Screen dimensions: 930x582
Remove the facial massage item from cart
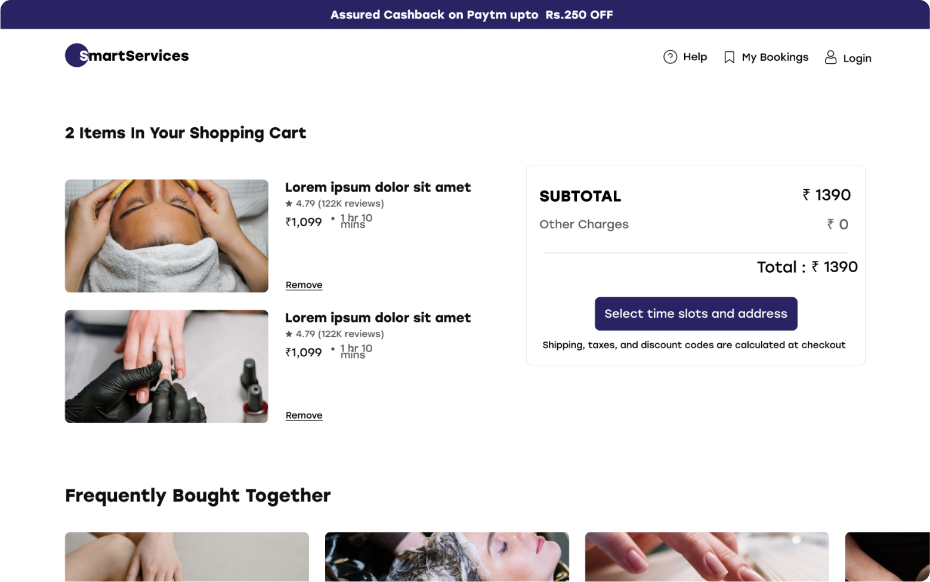tap(304, 285)
